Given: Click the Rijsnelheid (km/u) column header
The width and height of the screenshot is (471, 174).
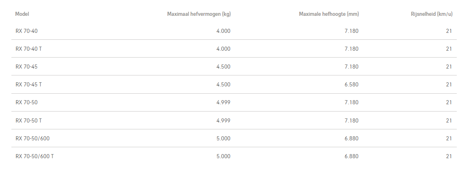Looking at the screenshot, I should (432, 14).
